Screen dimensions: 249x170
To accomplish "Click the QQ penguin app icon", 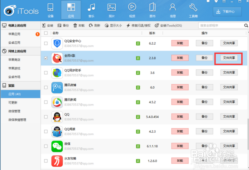I will pyautogui.click(x=57, y=117).
